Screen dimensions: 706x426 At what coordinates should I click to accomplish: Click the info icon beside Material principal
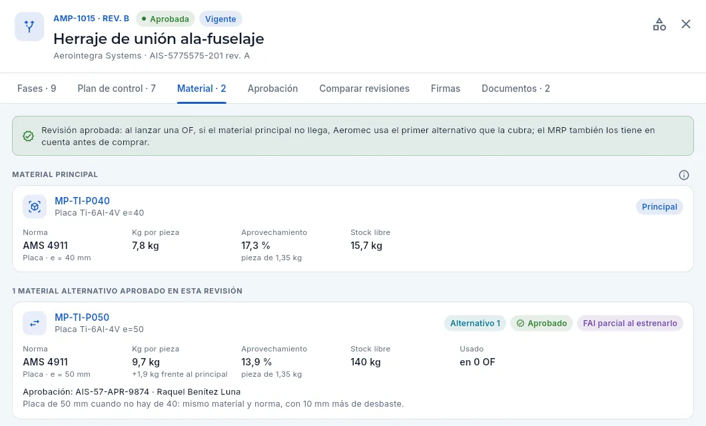point(684,175)
